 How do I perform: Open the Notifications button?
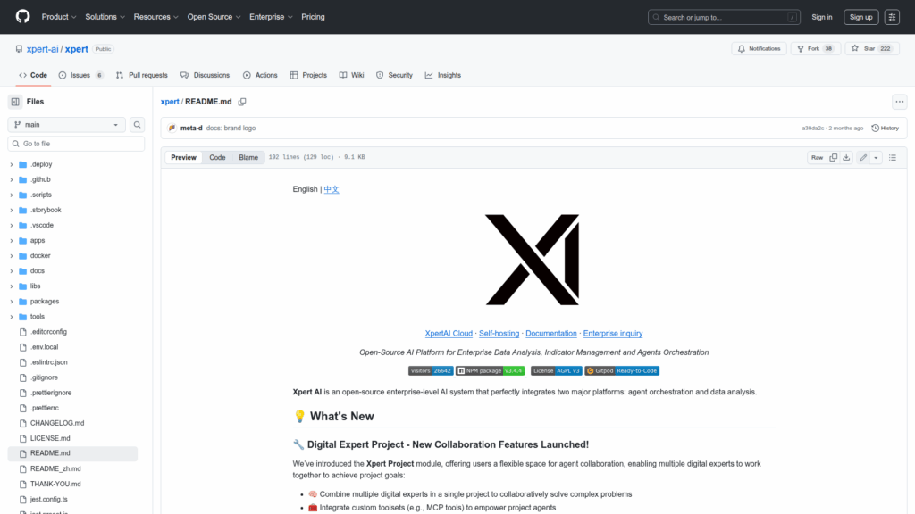pos(760,48)
